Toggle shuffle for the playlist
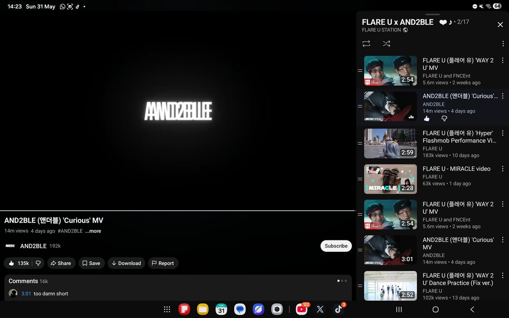This screenshot has height=318, width=509. coord(386,44)
